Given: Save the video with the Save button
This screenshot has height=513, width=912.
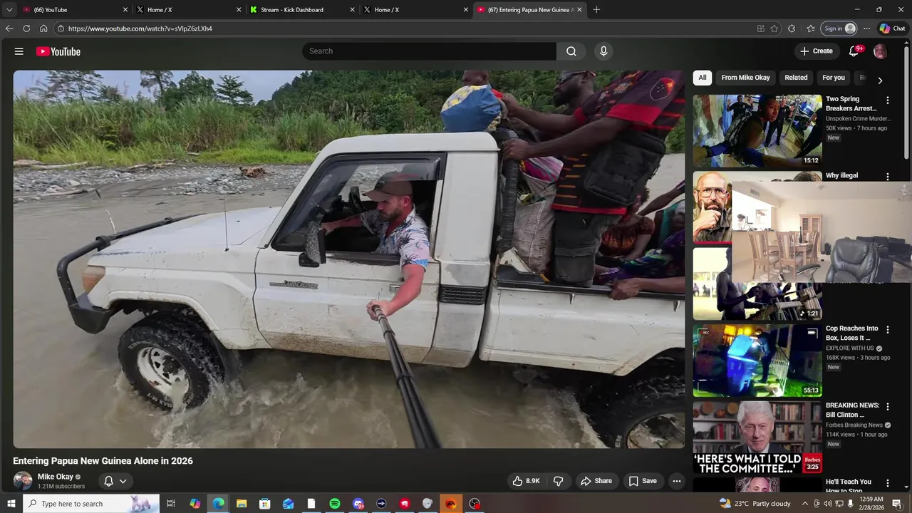Looking at the screenshot, I should click(643, 481).
